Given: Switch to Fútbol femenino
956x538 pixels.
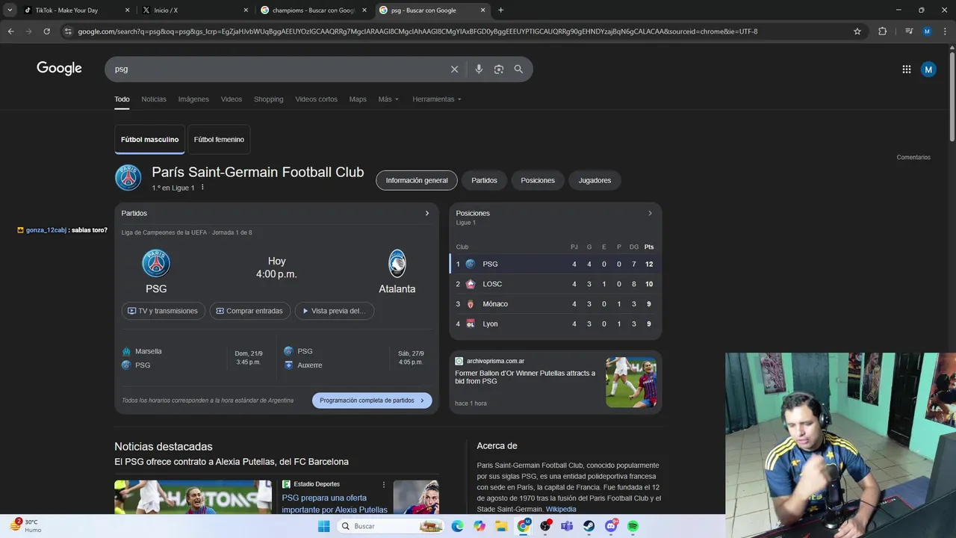Looking at the screenshot, I should click(219, 140).
